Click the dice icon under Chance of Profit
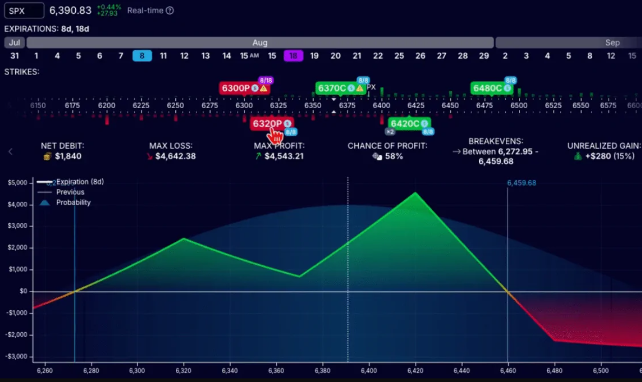Image resolution: width=642 pixels, height=382 pixels. click(377, 156)
